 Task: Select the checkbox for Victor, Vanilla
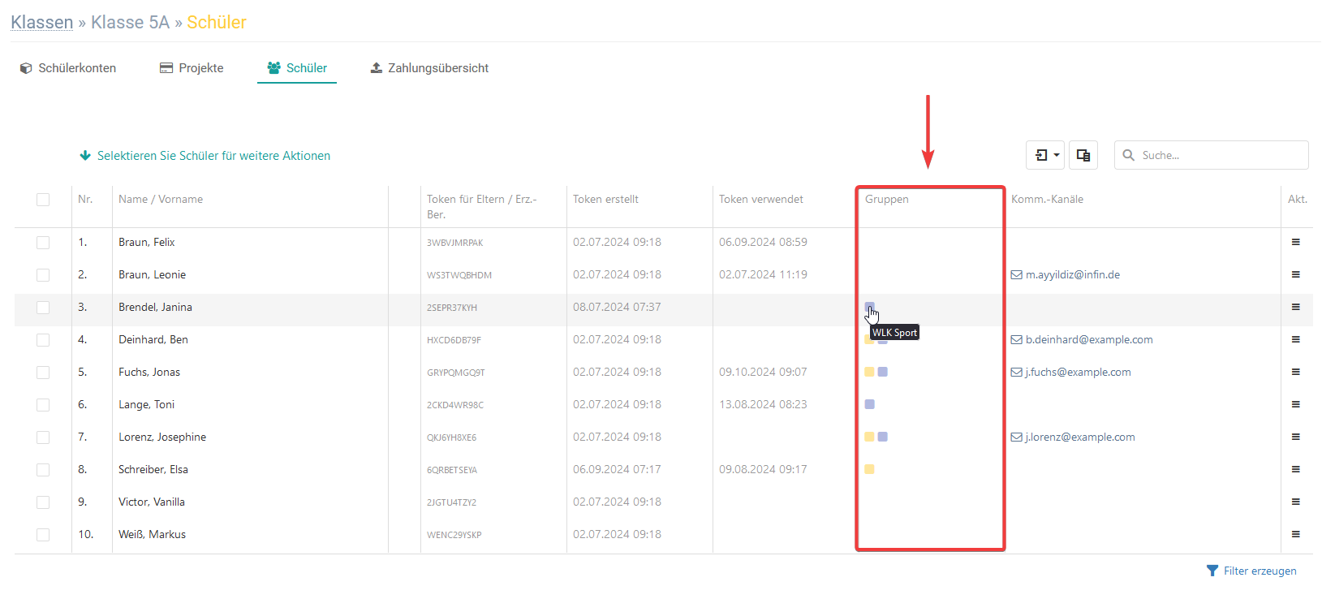click(x=43, y=502)
